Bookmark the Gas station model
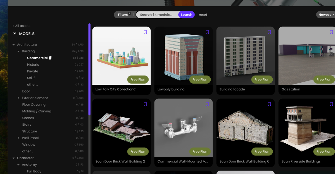Screen dimensions: 335x174 point(331,32)
